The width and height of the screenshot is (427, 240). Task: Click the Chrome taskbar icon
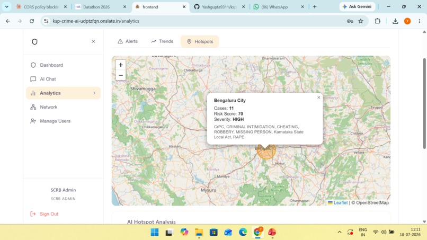[x=257, y=232]
